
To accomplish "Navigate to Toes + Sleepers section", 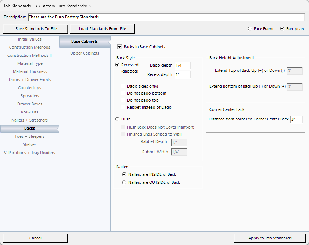I will (x=30, y=136).
